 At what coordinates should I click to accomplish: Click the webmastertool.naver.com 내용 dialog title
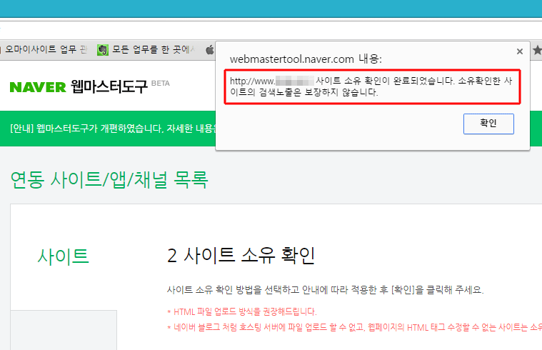click(306, 59)
